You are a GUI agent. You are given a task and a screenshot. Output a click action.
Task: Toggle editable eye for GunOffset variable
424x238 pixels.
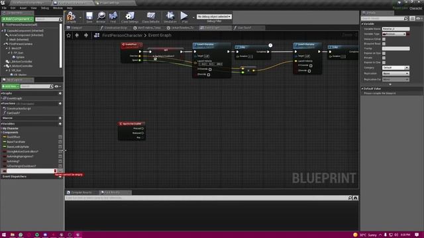(60, 137)
